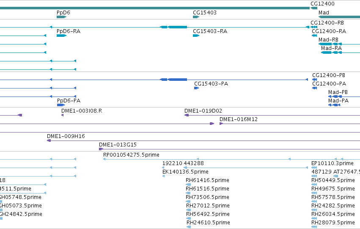360x229 pixels.
Task: Click protein CG12400-PA label
Action: (x=329, y=84)
